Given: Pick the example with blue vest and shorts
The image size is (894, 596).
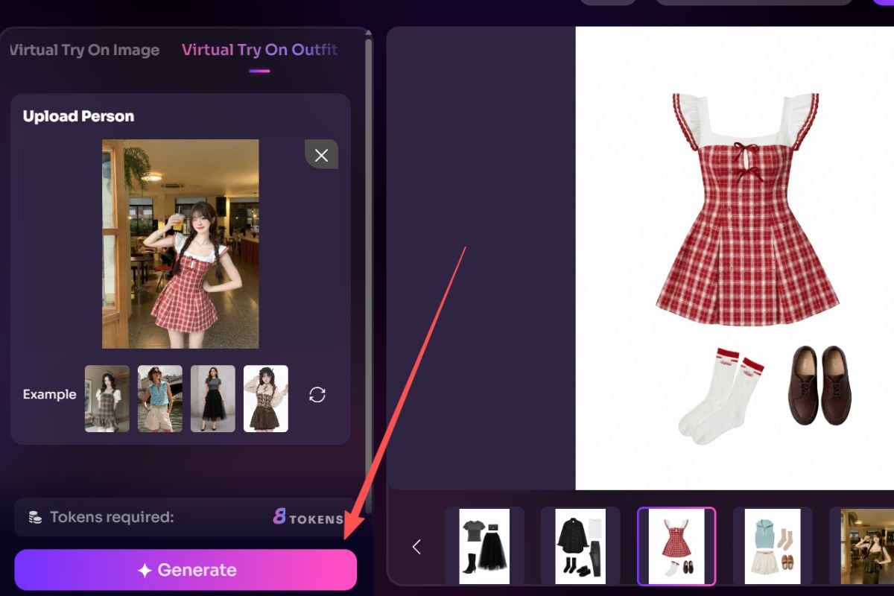Looking at the screenshot, I should tap(160, 399).
